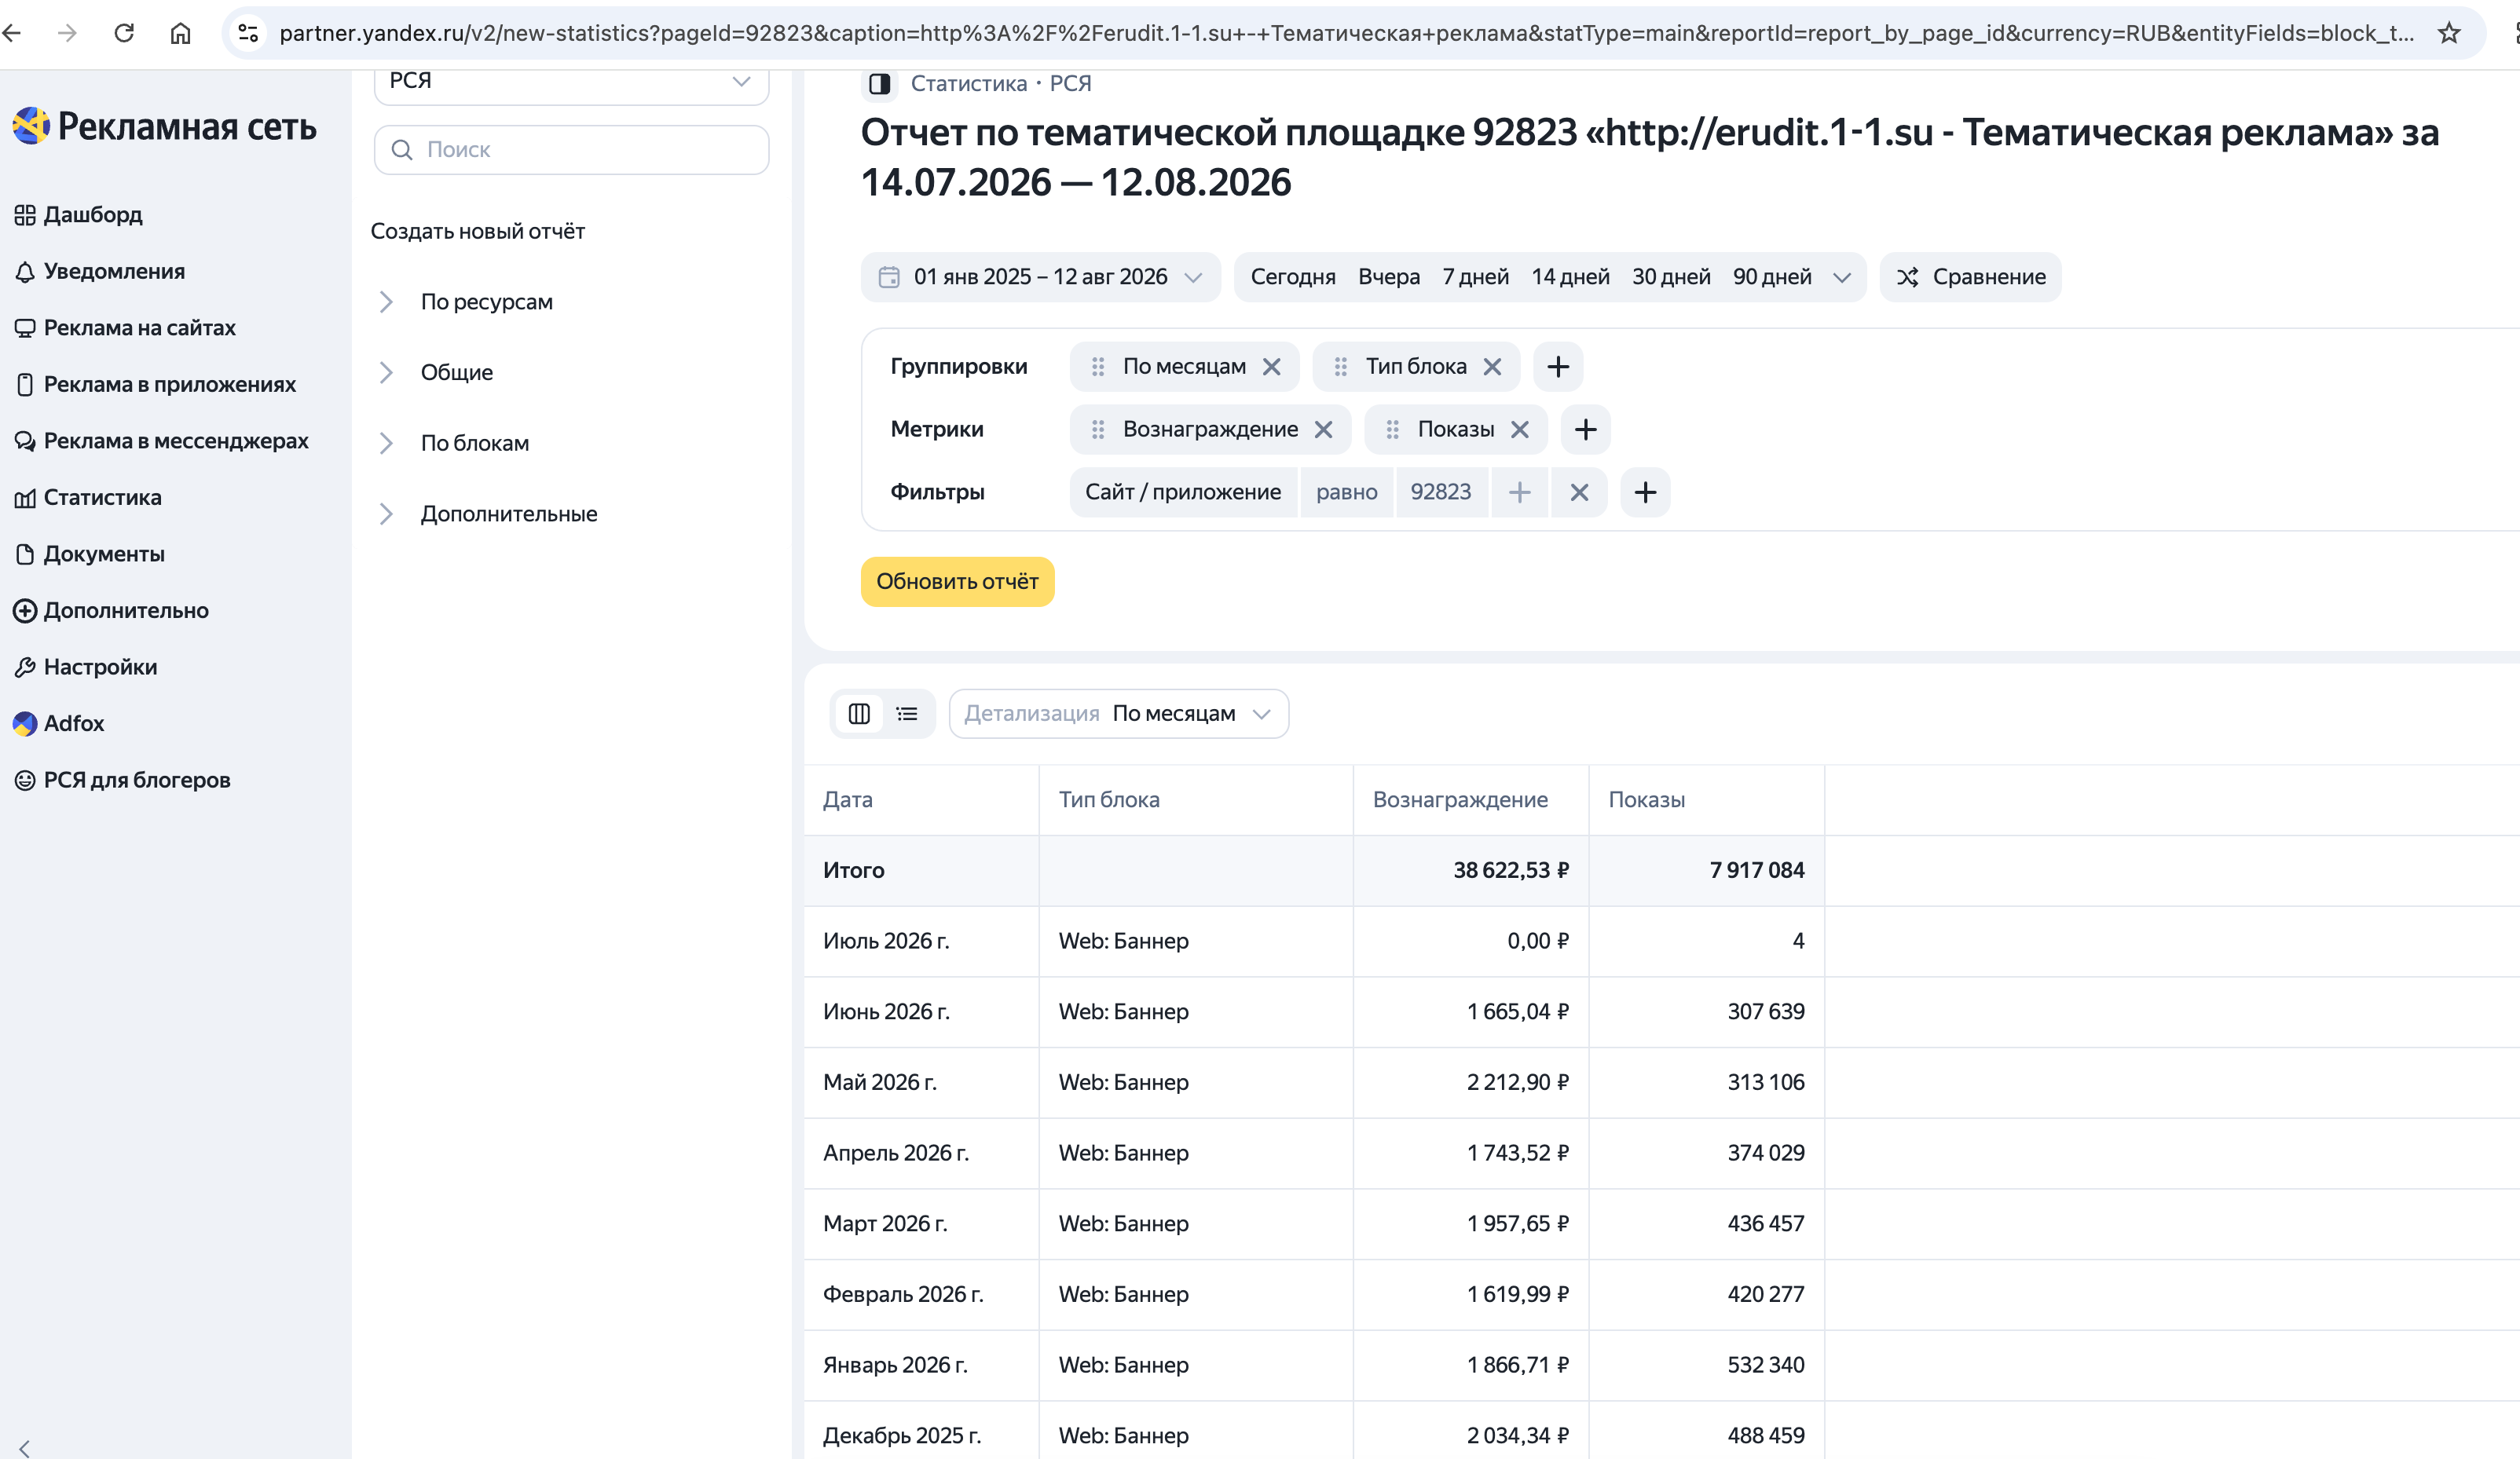This screenshot has width=2520, height=1459.
Task: Select the 90 дней period
Action: pos(1772,277)
